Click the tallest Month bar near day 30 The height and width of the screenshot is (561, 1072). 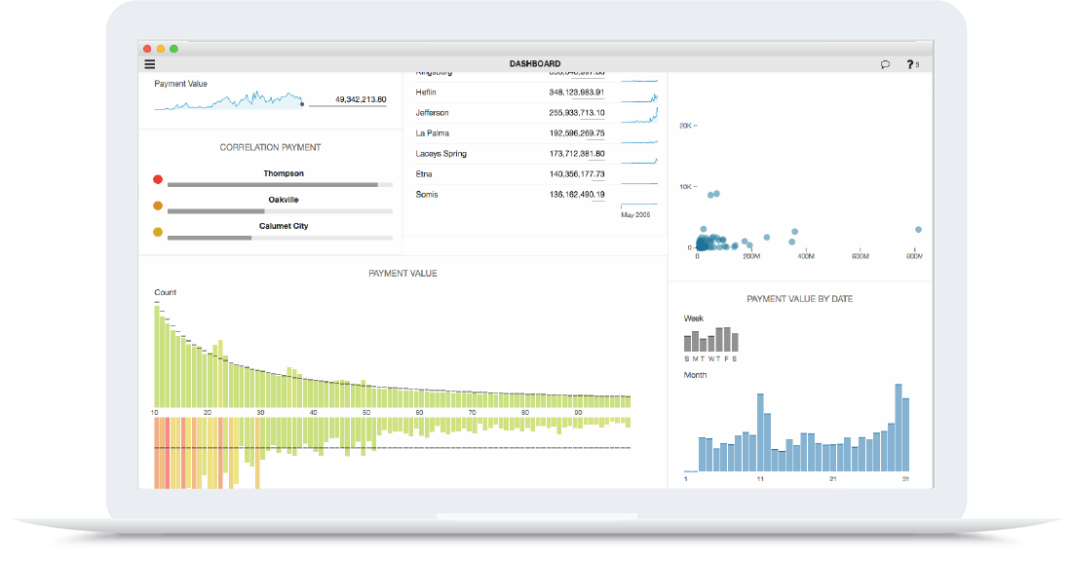pyautogui.click(x=898, y=428)
